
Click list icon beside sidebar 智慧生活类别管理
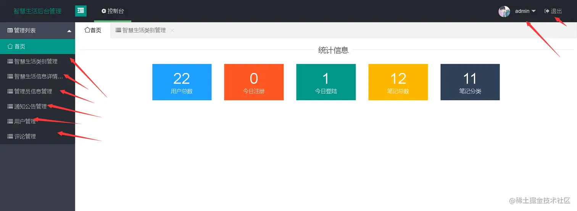[10, 61]
